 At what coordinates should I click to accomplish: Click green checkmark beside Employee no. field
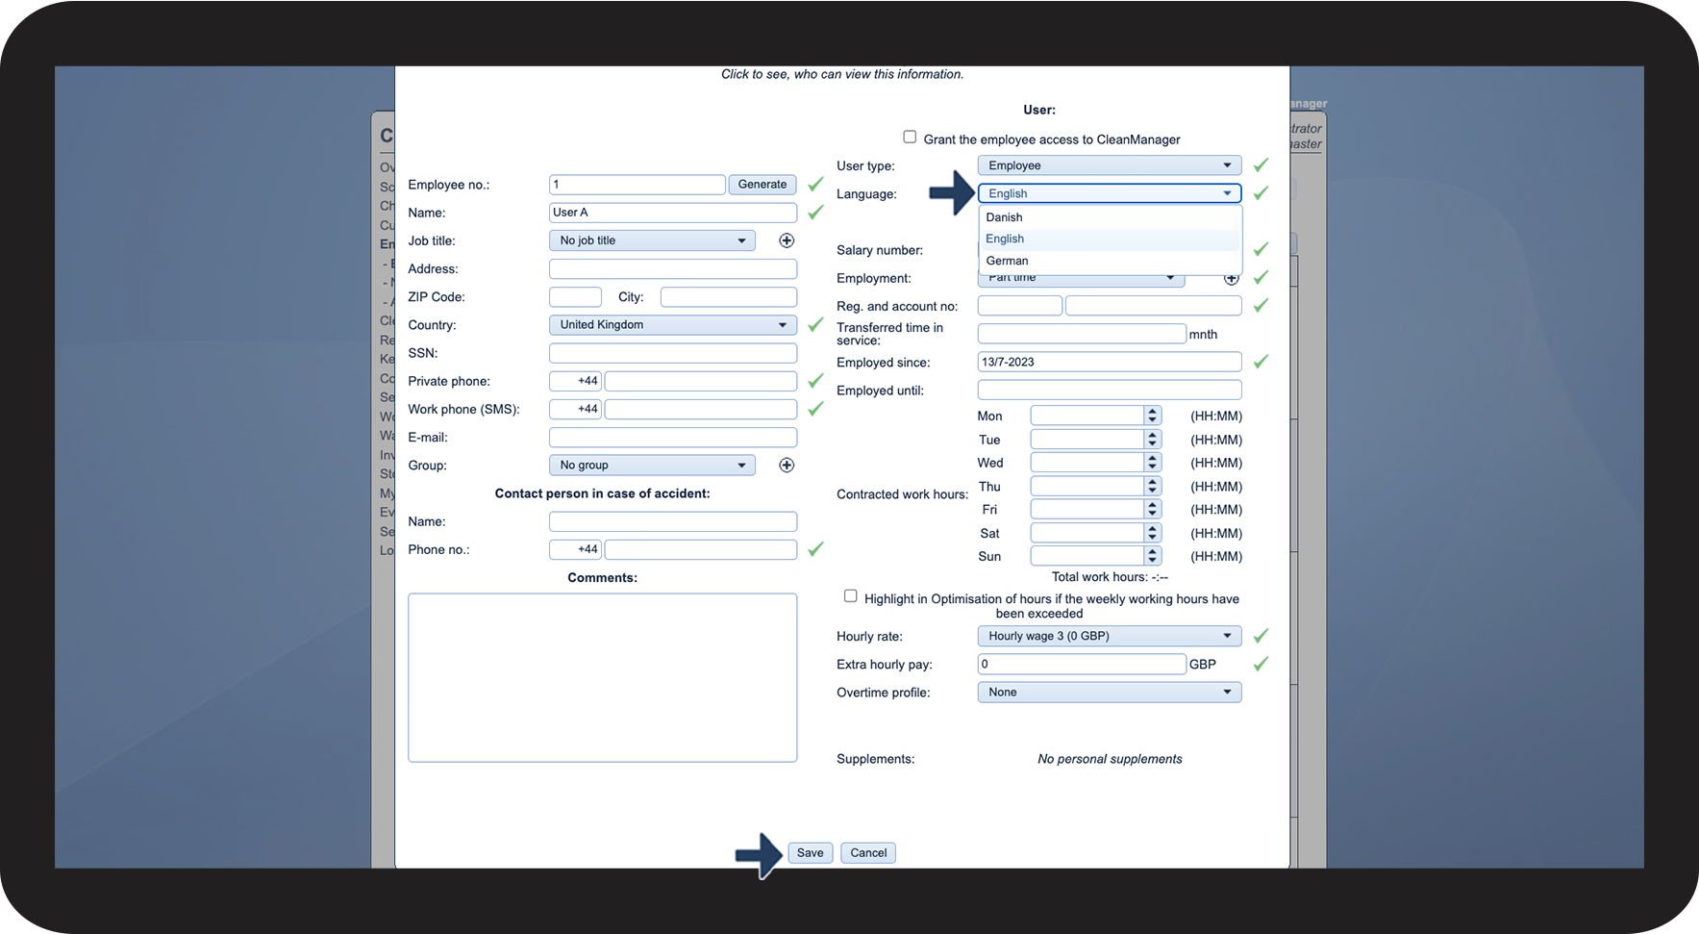coord(815,184)
